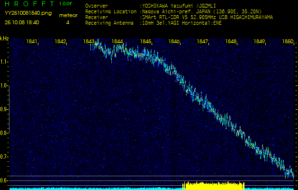298x190 pixels.
Task: Select the 0.8 kHz axis label
Action: pos(4,133)
